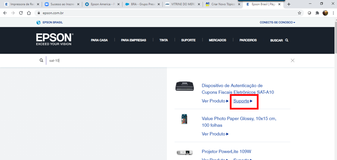Click the SAT-A10 device thumbnail
Viewport: 337px width, 160px height.
coord(185,86)
